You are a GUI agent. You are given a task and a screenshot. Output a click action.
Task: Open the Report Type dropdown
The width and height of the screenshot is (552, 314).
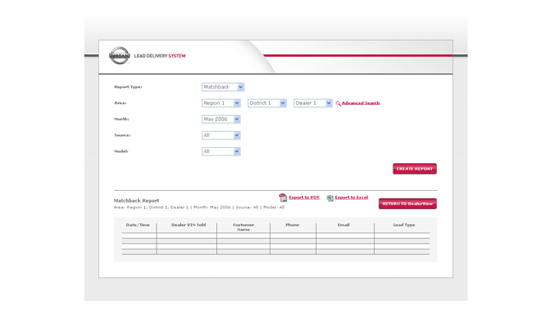click(222, 87)
